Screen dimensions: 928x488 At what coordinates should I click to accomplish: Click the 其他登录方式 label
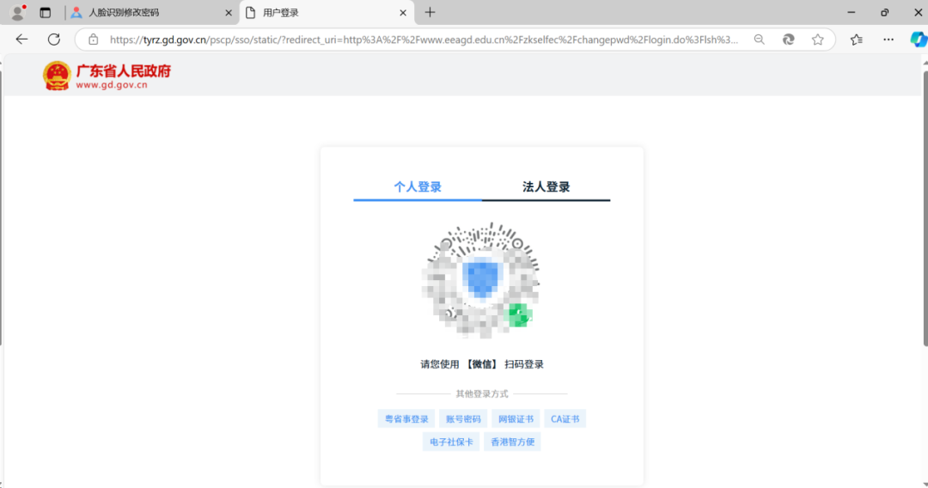point(482,394)
